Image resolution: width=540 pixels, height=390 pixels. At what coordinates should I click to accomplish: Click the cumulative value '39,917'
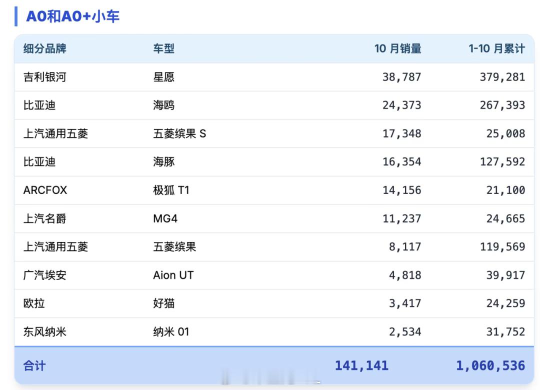tap(505, 275)
